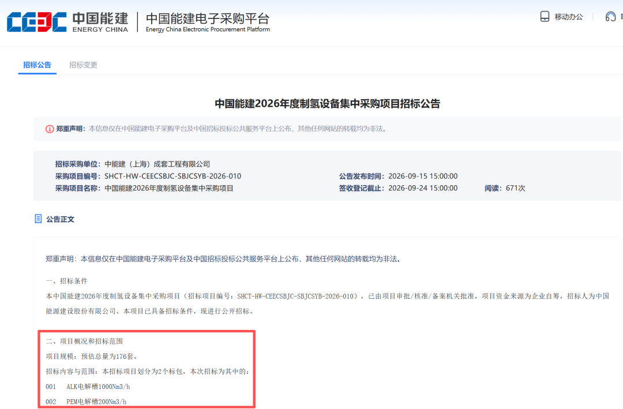
Task: Click the headset customer service icon
Action: tap(610, 16)
